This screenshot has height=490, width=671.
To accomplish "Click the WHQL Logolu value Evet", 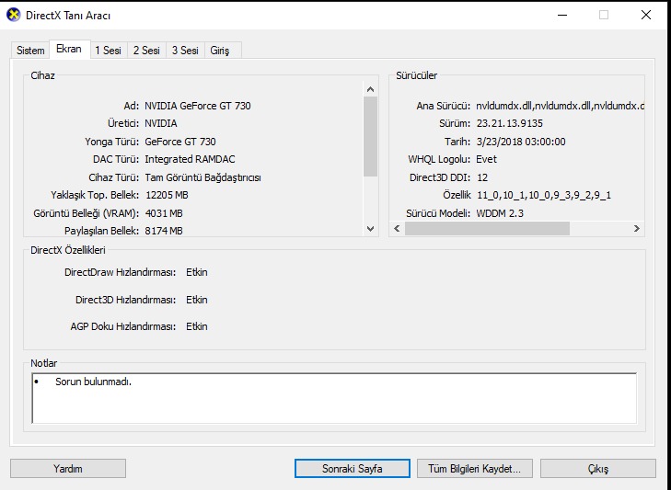I will coord(487,159).
